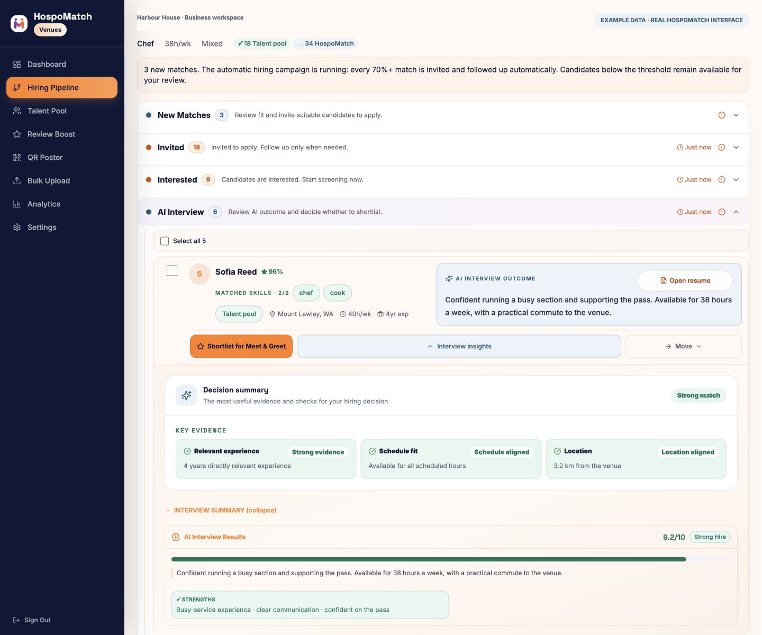Click the star rating icon beside 96%
Screen dimensions: 762x635
click(x=264, y=272)
